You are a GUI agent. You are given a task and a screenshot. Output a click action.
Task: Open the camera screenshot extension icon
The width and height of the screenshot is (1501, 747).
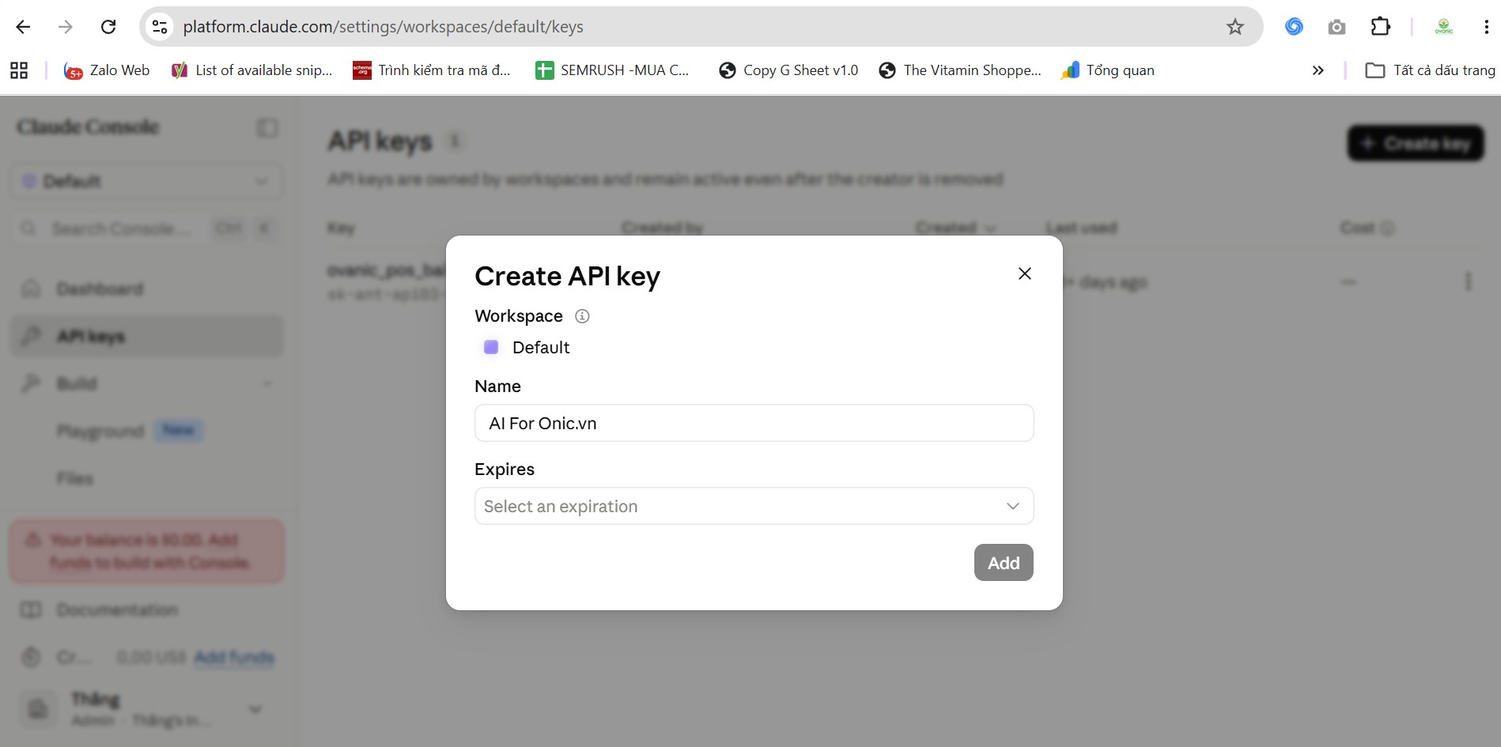point(1337,27)
